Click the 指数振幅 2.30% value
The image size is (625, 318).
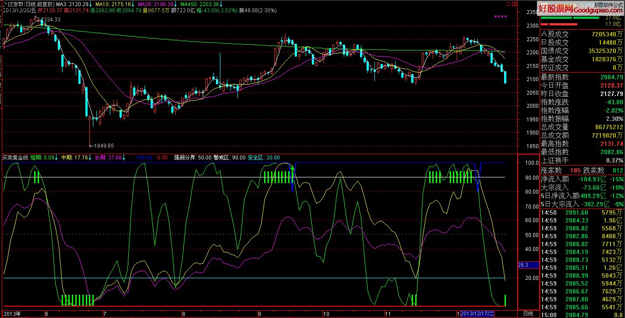[x=615, y=119]
